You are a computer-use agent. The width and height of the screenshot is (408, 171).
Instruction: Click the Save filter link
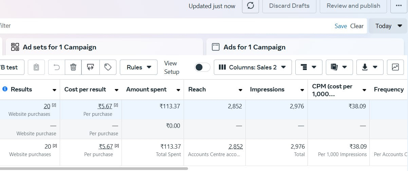pyautogui.click(x=341, y=26)
